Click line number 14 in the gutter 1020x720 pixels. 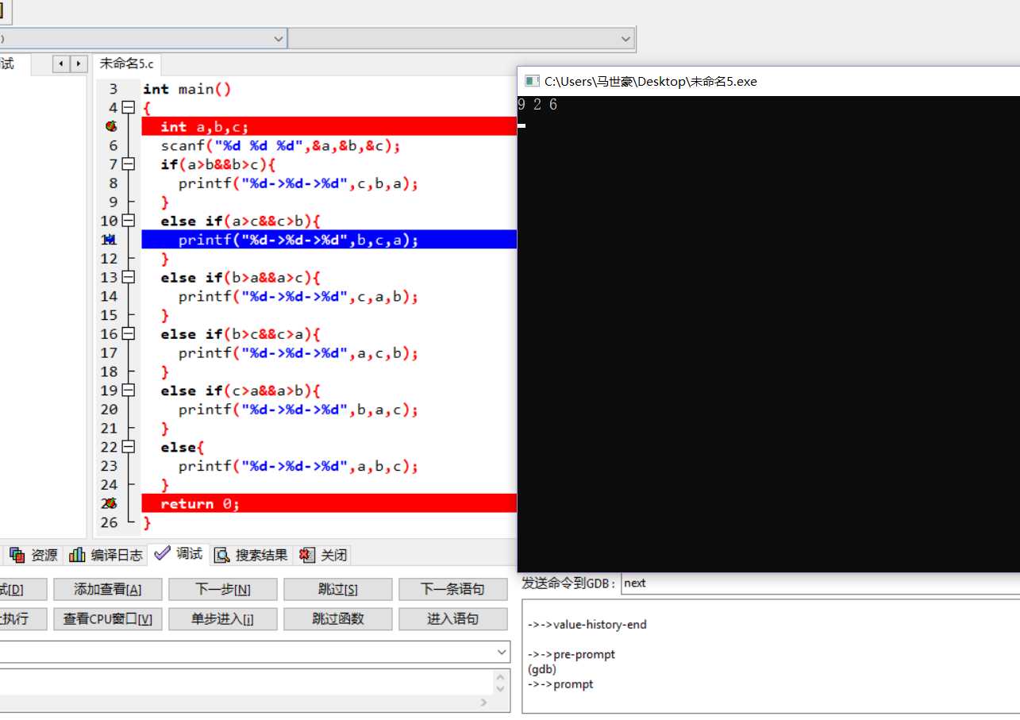[109, 296]
